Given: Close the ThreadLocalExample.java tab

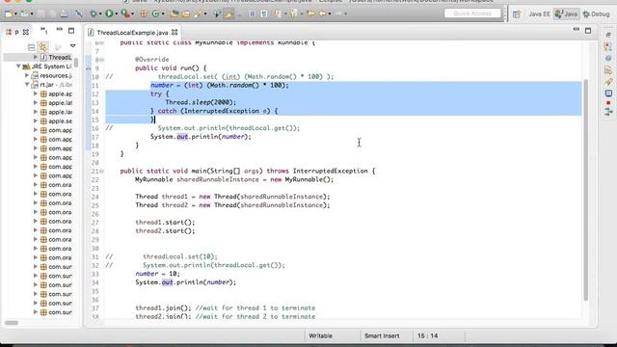Looking at the screenshot, I should (x=174, y=32).
